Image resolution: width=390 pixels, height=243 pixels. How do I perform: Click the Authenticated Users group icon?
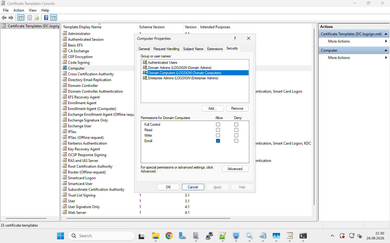tap(145, 62)
